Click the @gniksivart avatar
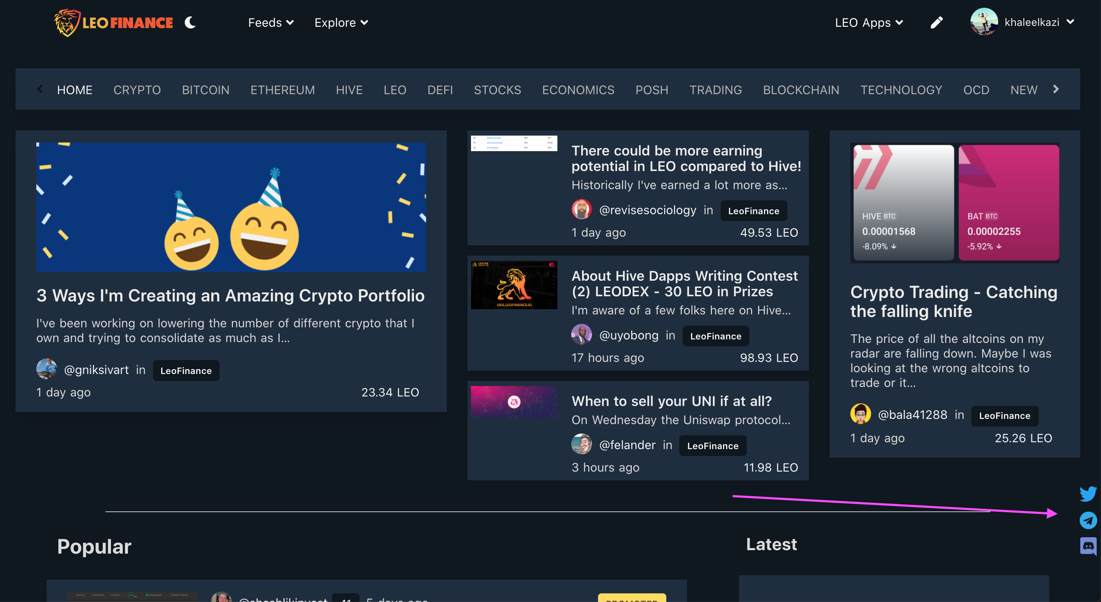This screenshot has height=602, width=1101. point(46,369)
